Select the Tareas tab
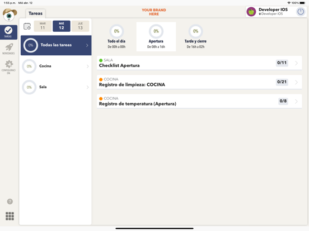The image size is (309, 231). point(35,13)
